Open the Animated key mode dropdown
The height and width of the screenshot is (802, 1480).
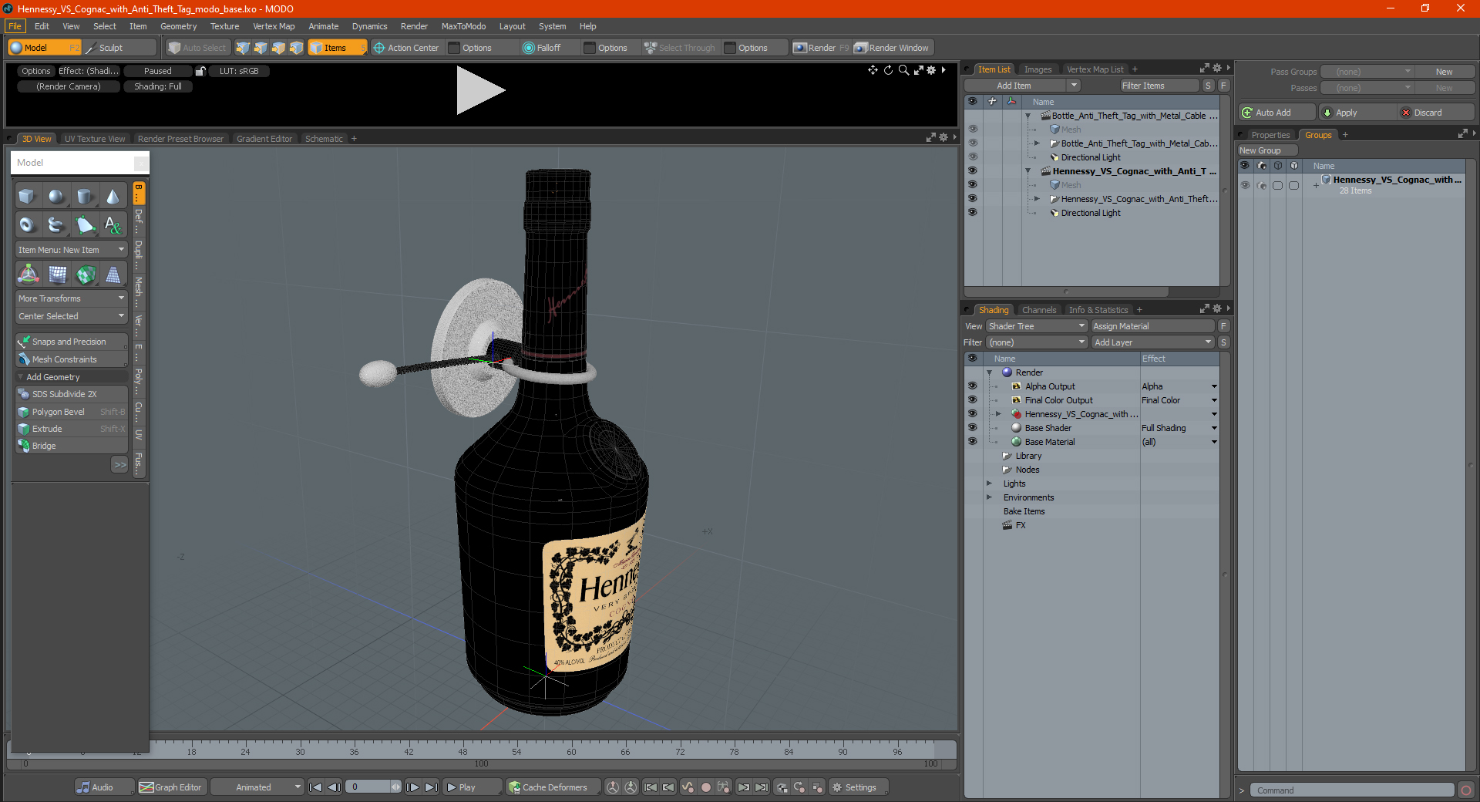pos(257,787)
